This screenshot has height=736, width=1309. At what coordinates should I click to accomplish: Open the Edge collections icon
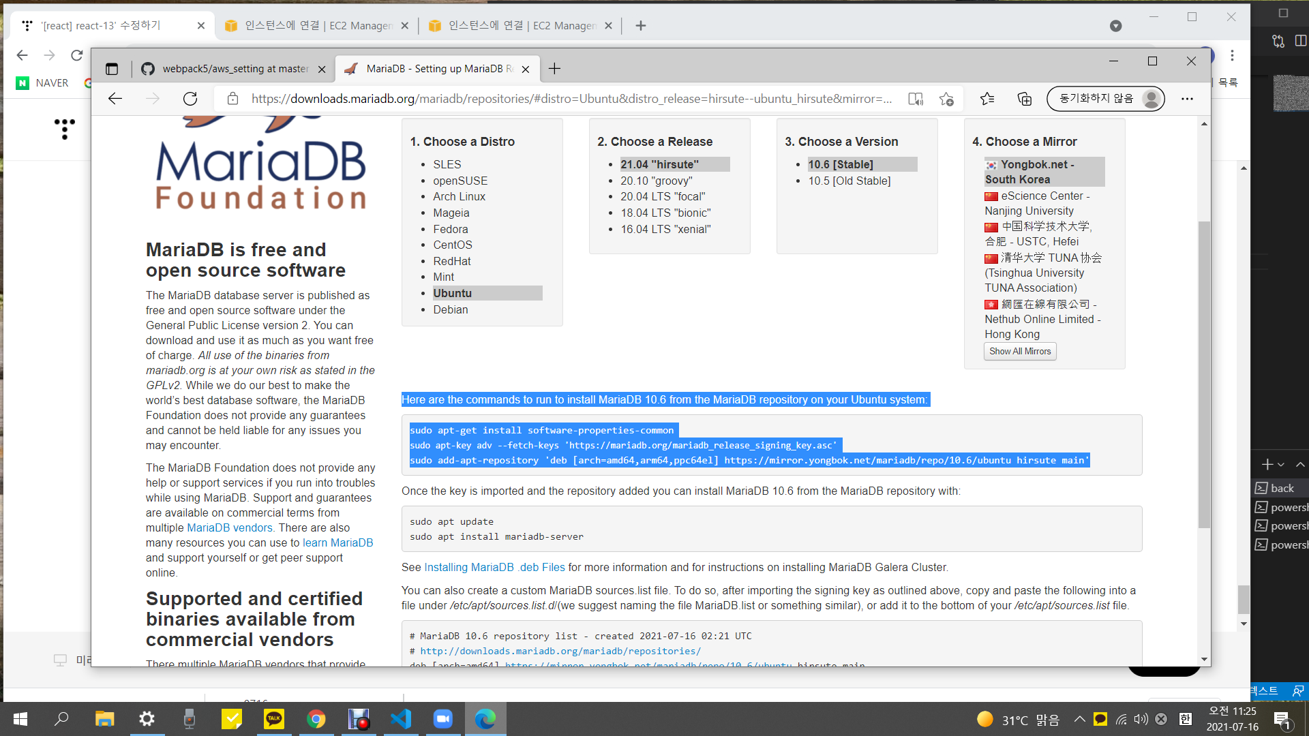1024,99
